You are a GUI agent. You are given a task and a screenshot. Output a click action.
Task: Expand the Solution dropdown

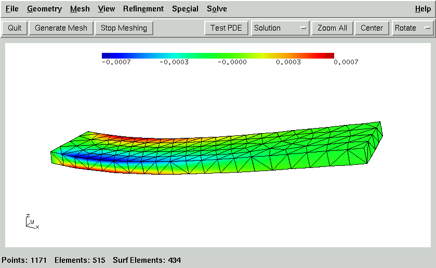click(x=280, y=28)
